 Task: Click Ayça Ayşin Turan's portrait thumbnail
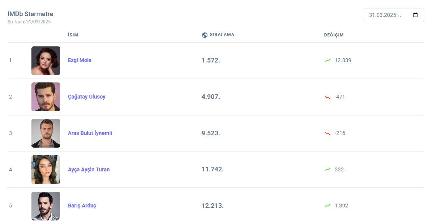pyautogui.click(x=46, y=169)
